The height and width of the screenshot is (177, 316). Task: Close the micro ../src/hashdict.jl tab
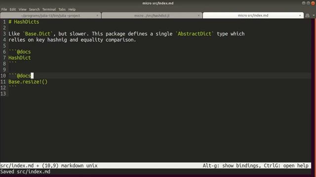click(198, 15)
